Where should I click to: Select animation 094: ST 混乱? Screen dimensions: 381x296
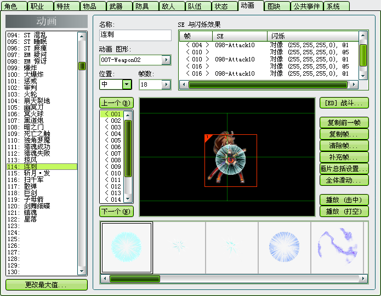tap(42, 35)
